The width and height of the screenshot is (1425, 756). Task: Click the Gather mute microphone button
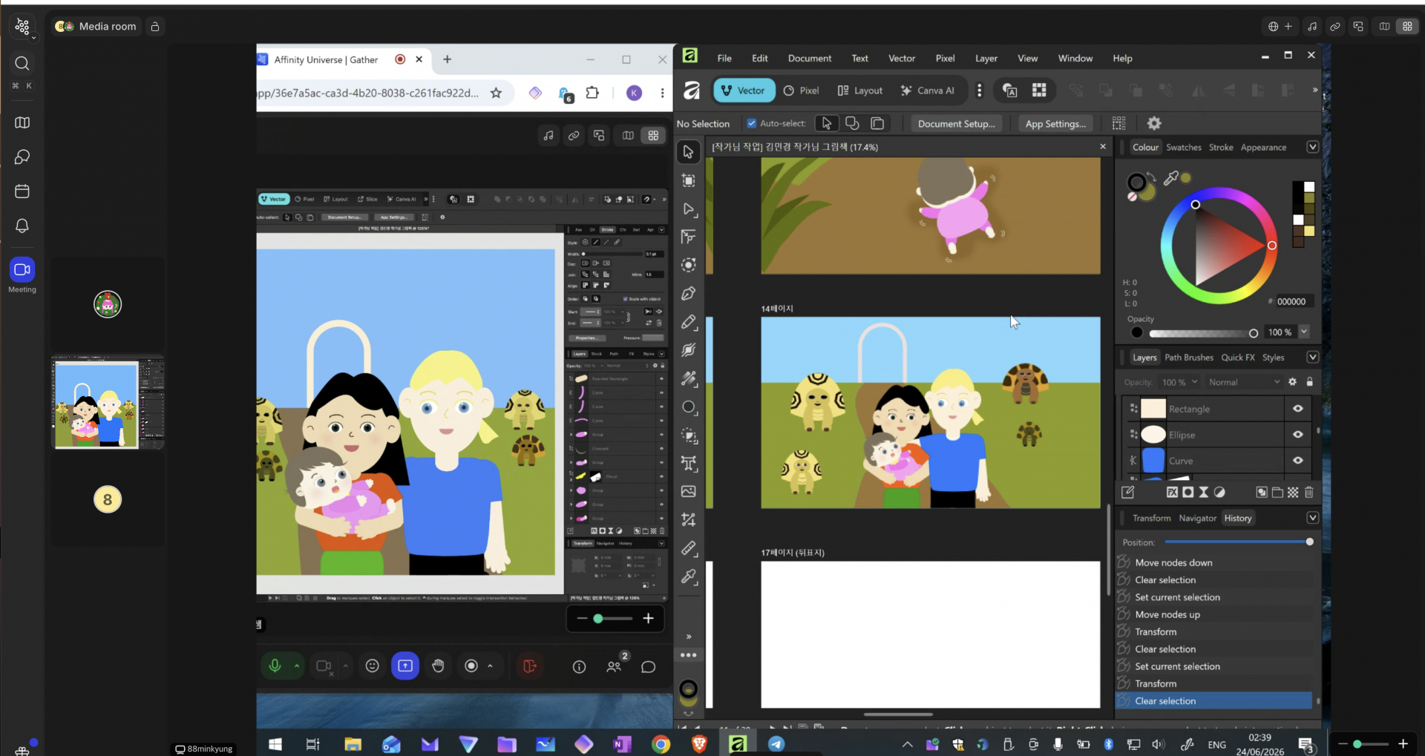pos(275,666)
